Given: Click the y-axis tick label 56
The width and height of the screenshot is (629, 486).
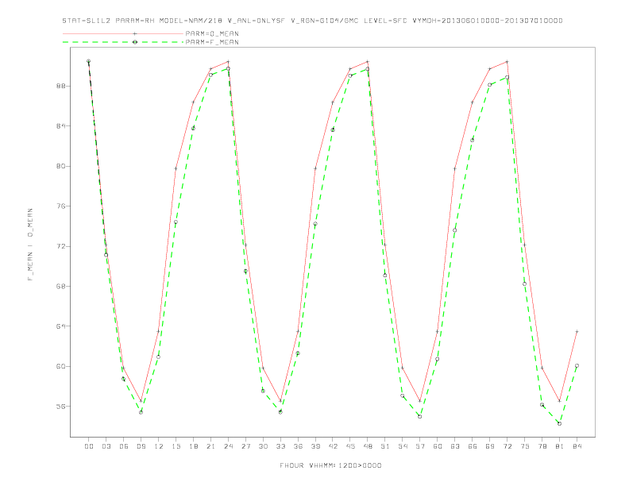Looking at the screenshot, I should click(60, 407).
